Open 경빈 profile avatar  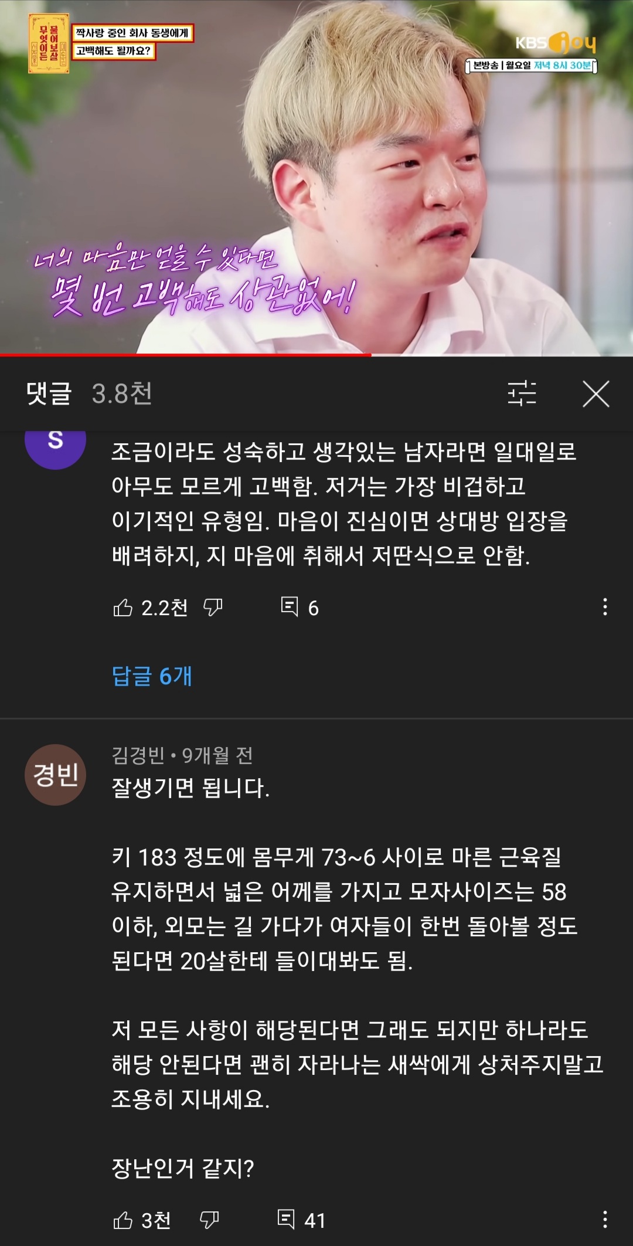[55, 775]
